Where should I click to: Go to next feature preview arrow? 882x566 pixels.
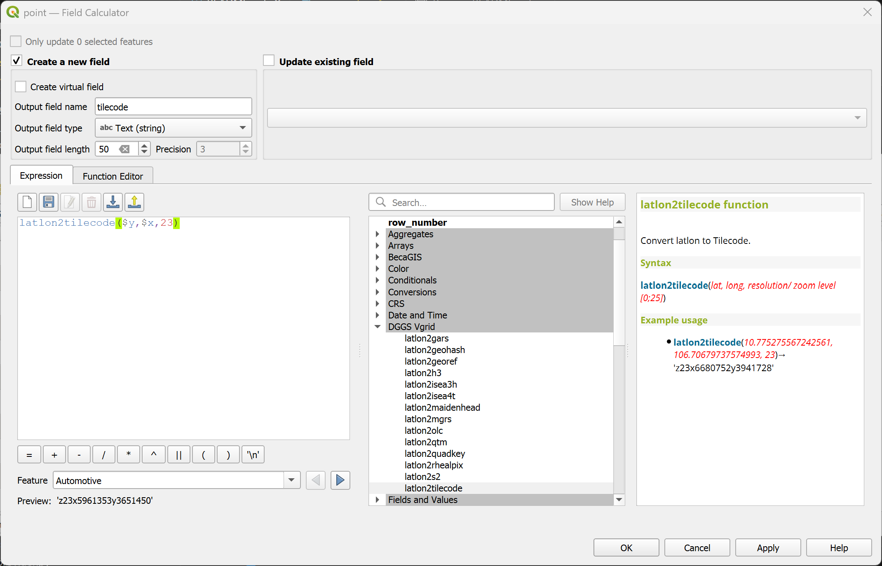click(340, 480)
